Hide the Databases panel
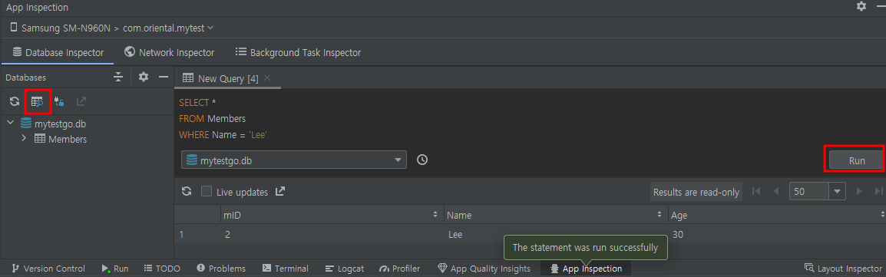Image resolution: width=886 pixels, height=277 pixels. point(164,77)
